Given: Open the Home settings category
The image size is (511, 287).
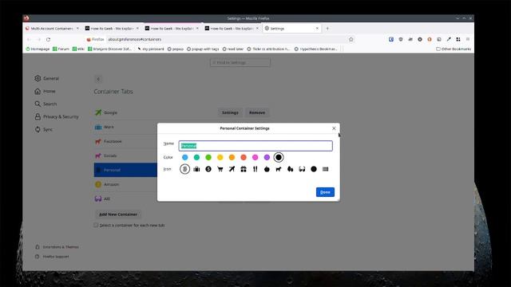Looking at the screenshot, I should (45, 91).
